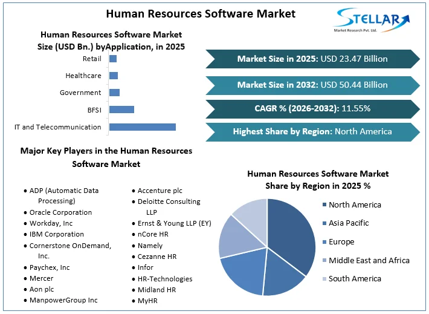Click the Europe legend label
Image resolution: width=429 pixels, height=314 pixels.
coord(341,242)
